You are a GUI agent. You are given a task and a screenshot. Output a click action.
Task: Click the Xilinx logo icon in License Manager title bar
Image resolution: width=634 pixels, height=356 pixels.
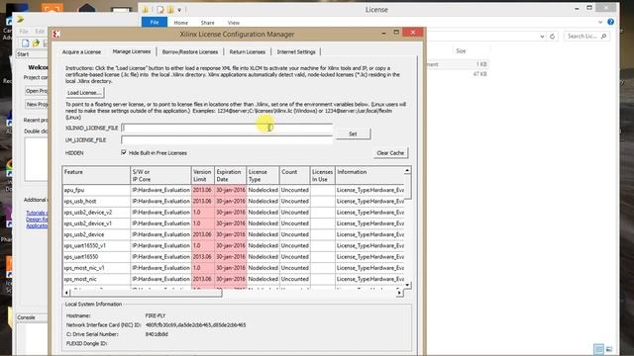[x=56, y=35]
